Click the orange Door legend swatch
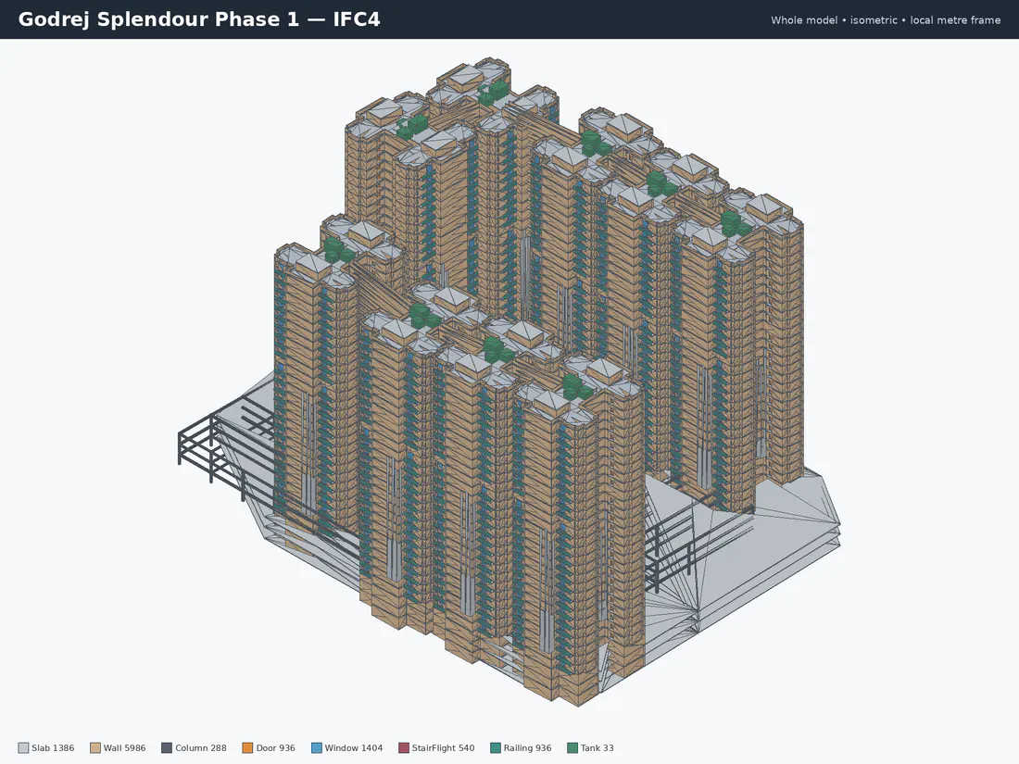Screen dimensions: 1019x764 click(247, 747)
